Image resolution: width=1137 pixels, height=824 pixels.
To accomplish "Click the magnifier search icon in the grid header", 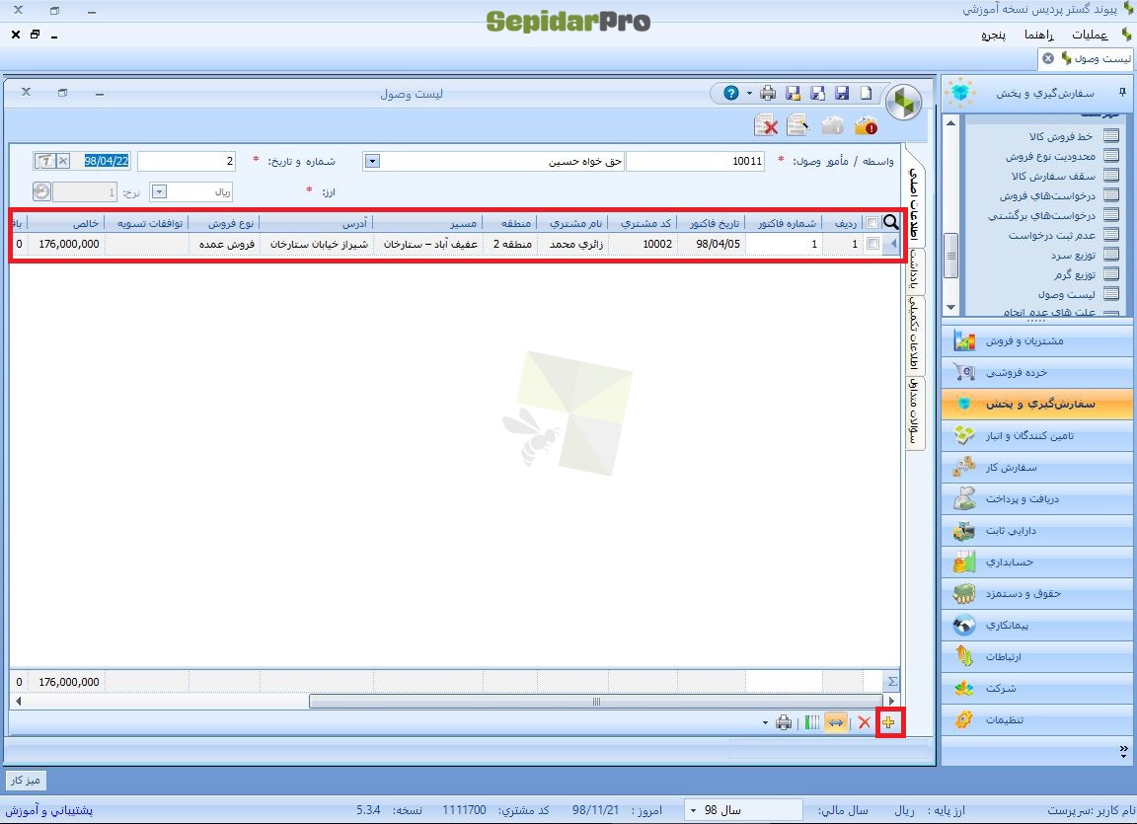I will click(x=891, y=222).
